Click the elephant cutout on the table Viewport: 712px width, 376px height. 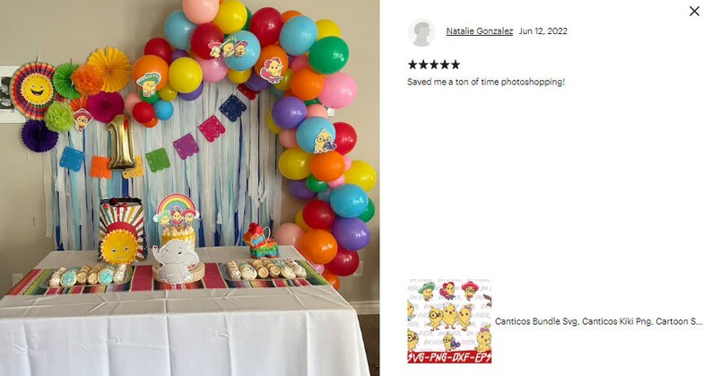coord(176,260)
